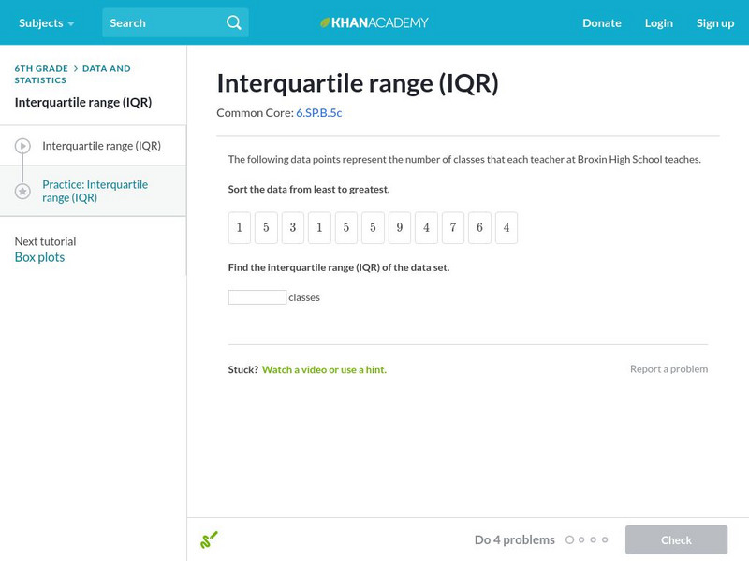
Task: Click the star practice icon in sidebar
Action: pyautogui.click(x=22, y=192)
